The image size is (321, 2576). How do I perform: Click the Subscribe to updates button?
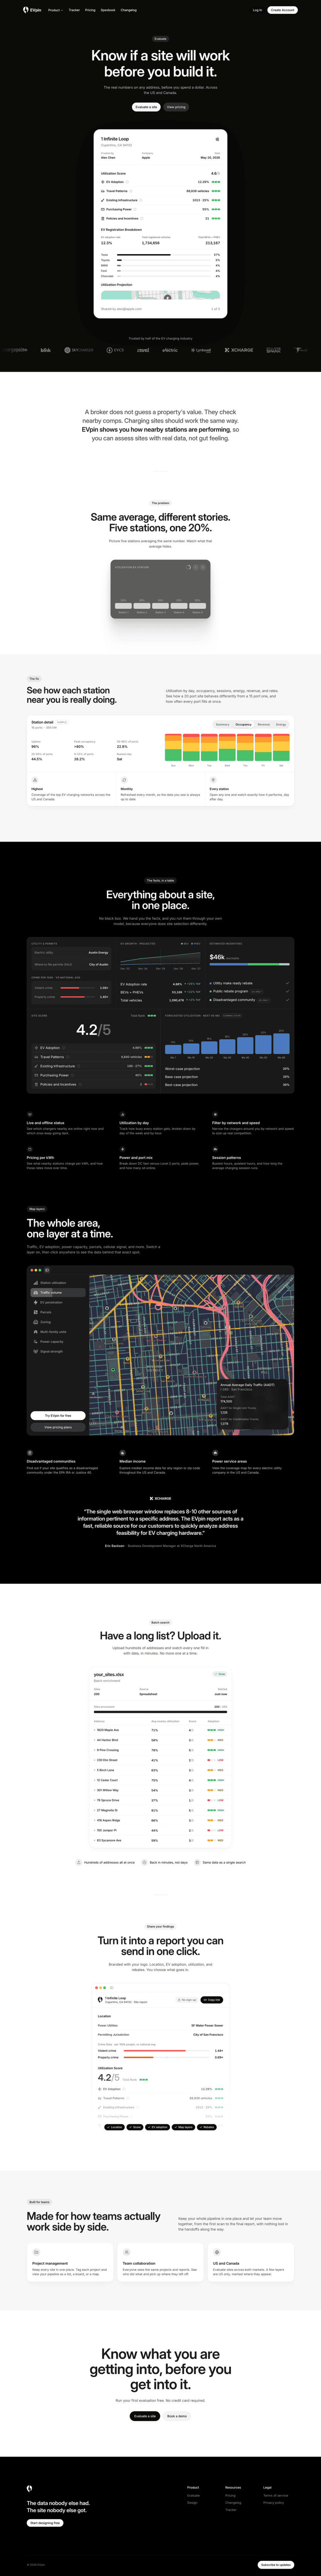coord(276,2565)
